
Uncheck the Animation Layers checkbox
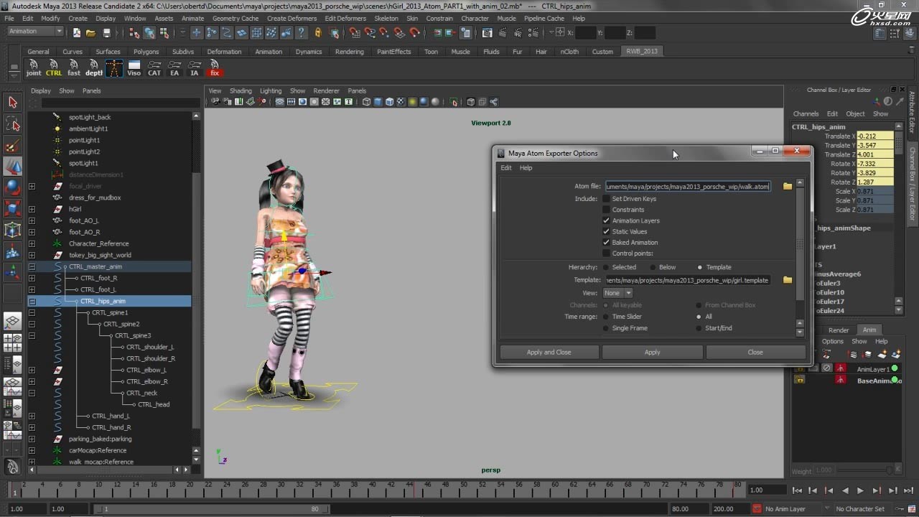coord(607,220)
